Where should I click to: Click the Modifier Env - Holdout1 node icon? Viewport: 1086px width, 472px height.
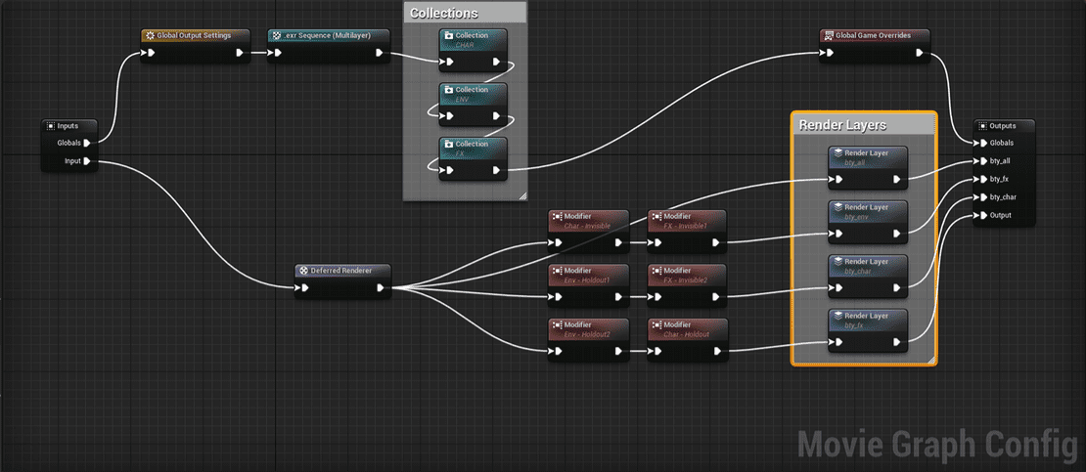pyautogui.click(x=558, y=271)
